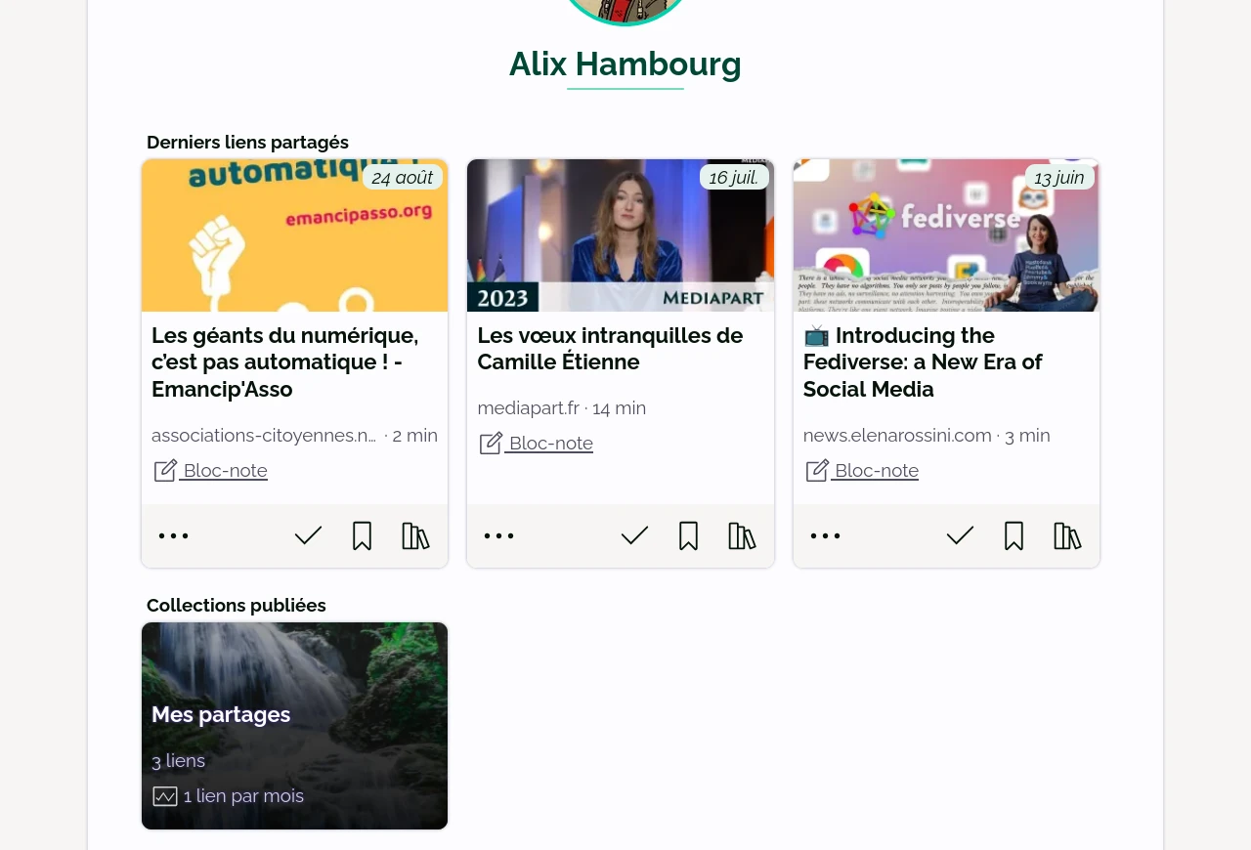Image resolution: width=1251 pixels, height=850 pixels.
Task: Bookmark the Introducing the Fediverse article
Action: click(1014, 535)
